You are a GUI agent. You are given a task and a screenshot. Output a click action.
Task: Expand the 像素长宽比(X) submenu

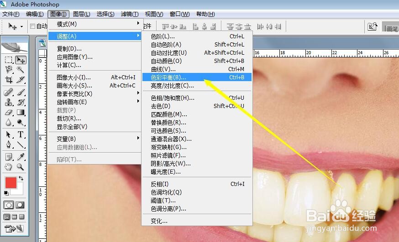pyautogui.click(x=94, y=94)
